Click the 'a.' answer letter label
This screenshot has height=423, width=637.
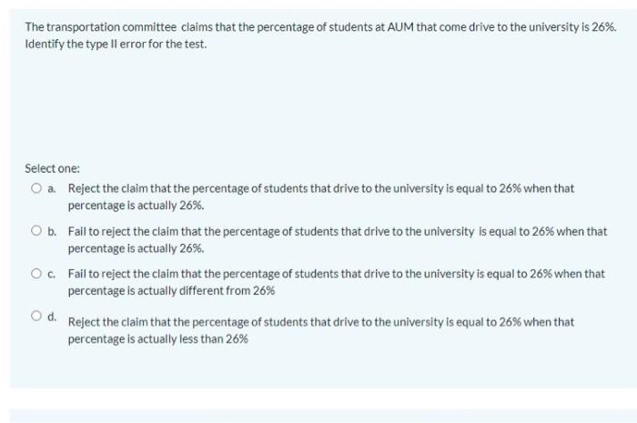tap(52, 189)
